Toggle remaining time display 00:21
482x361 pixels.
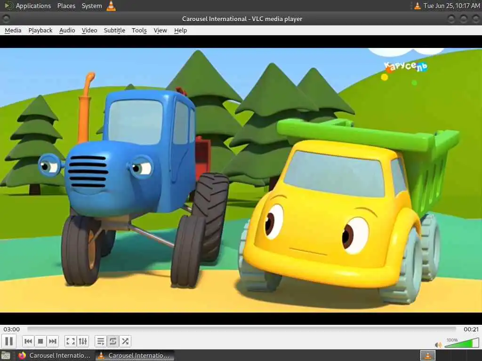471,329
